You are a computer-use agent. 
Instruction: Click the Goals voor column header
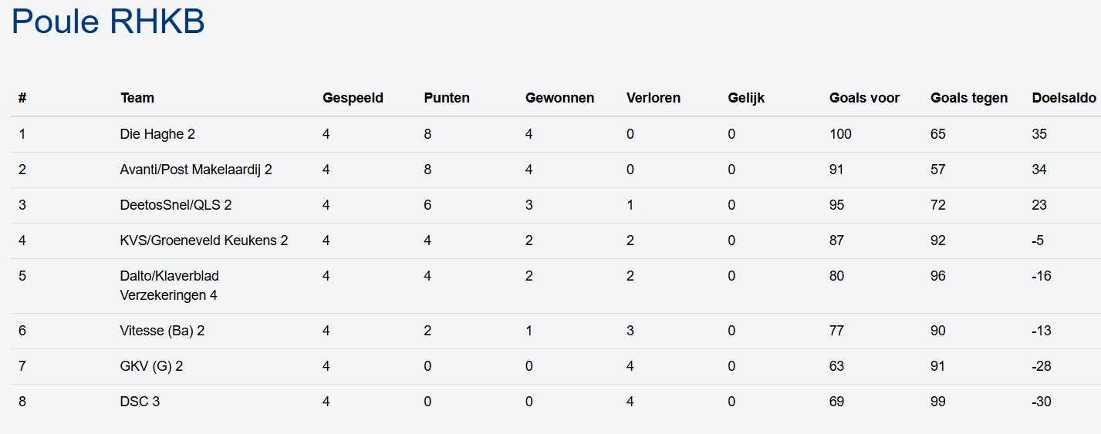click(x=864, y=98)
